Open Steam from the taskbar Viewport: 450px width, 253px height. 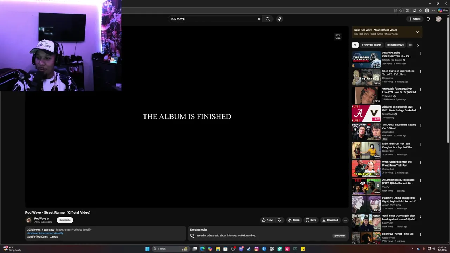pyautogui.click(x=249, y=249)
